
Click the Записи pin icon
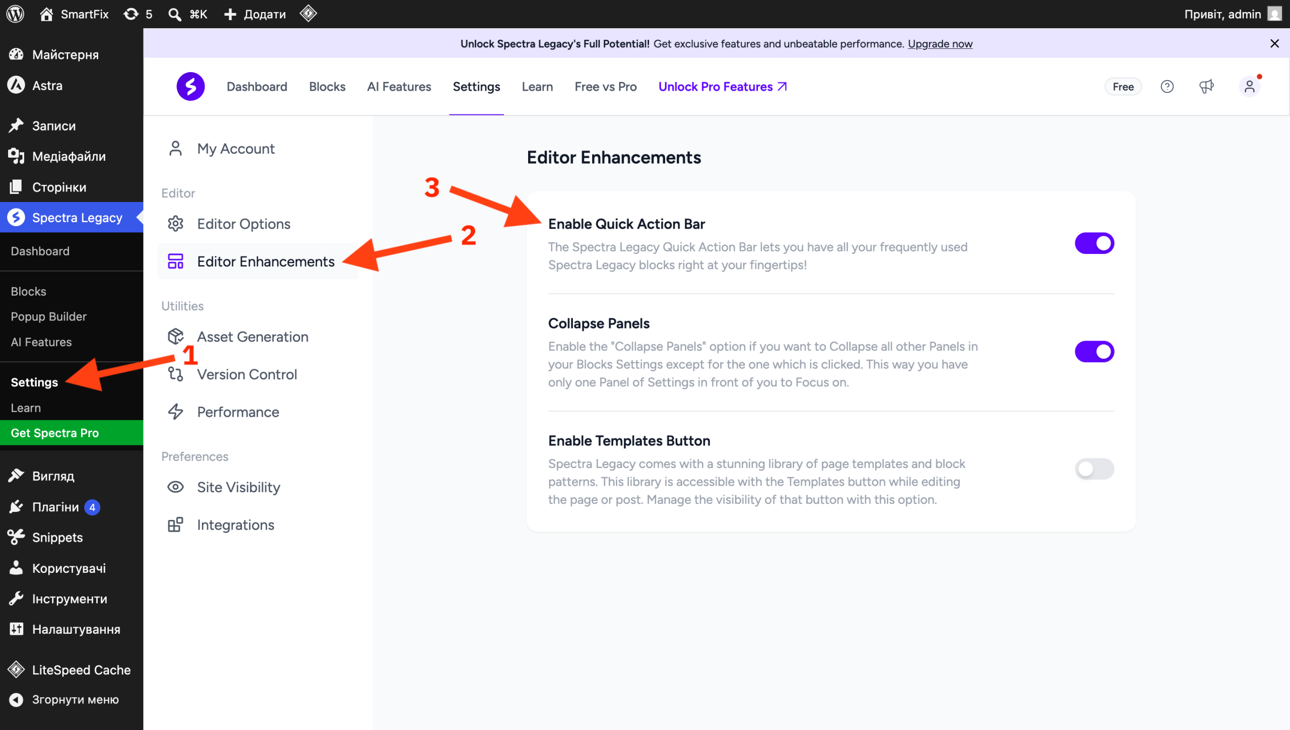[16, 125]
